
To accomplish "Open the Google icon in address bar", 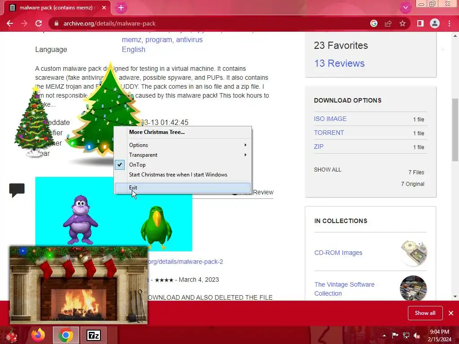I will click(x=373, y=23).
